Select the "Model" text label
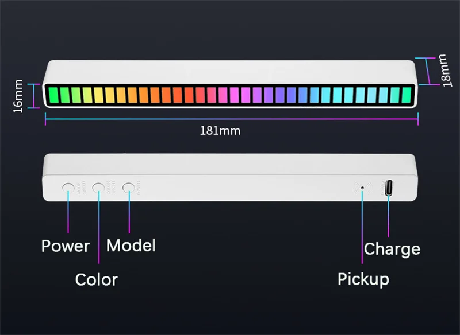 tap(131, 246)
